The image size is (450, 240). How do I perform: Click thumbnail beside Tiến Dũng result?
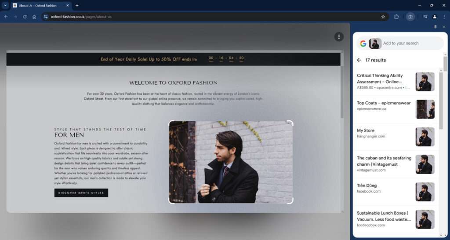[x=425, y=192]
